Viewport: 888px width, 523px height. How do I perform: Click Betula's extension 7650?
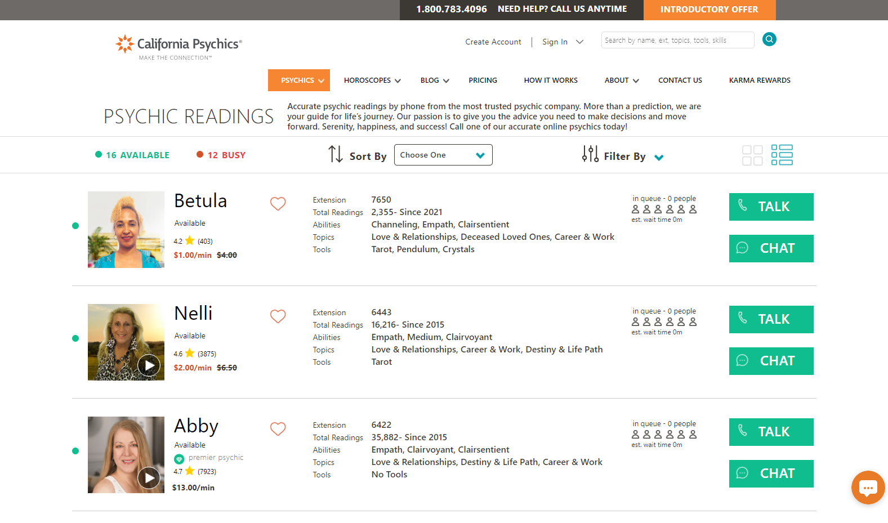[x=381, y=200]
